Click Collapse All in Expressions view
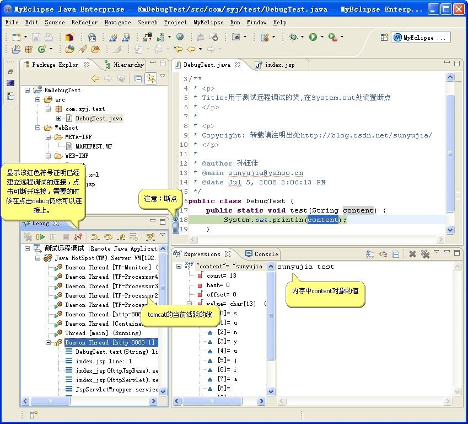 coord(396,255)
